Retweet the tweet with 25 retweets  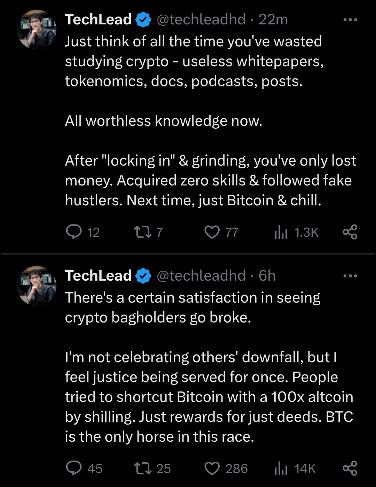[x=143, y=468]
